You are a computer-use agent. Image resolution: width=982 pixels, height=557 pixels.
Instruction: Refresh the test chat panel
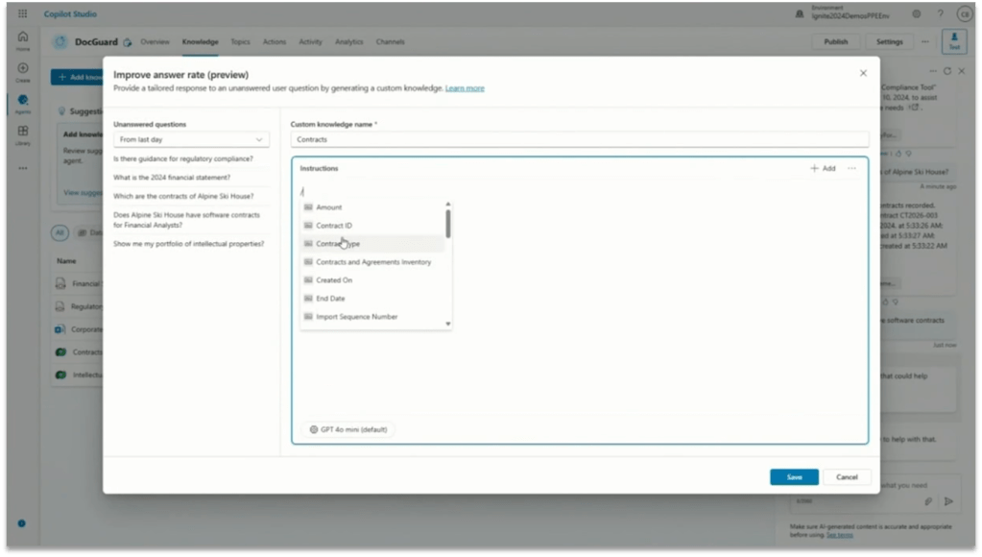[947, 71]
